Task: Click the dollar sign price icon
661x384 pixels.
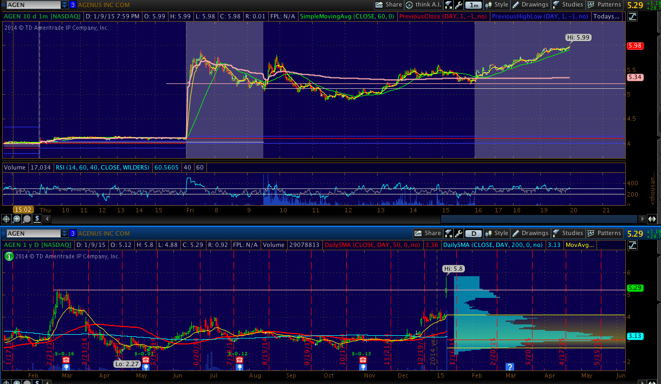Action: [36, 219]
